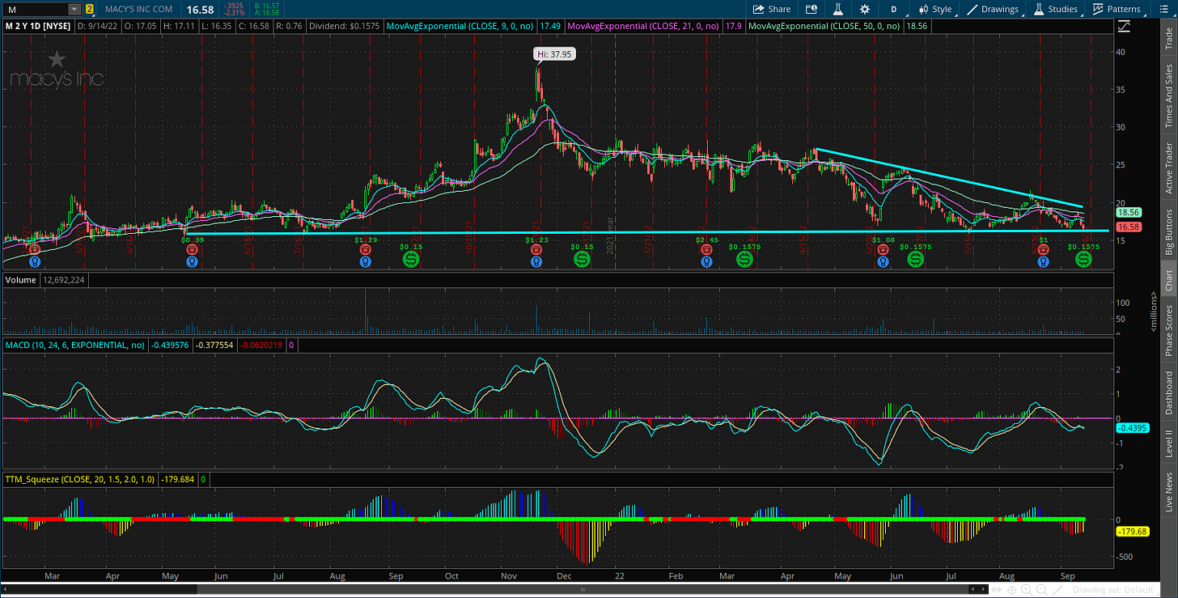The image size is (1178, 598).
Task: Click the Share icon button
Action: tap(771, 9)
